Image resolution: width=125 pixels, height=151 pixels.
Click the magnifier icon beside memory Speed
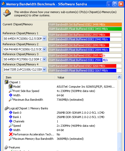10,125
